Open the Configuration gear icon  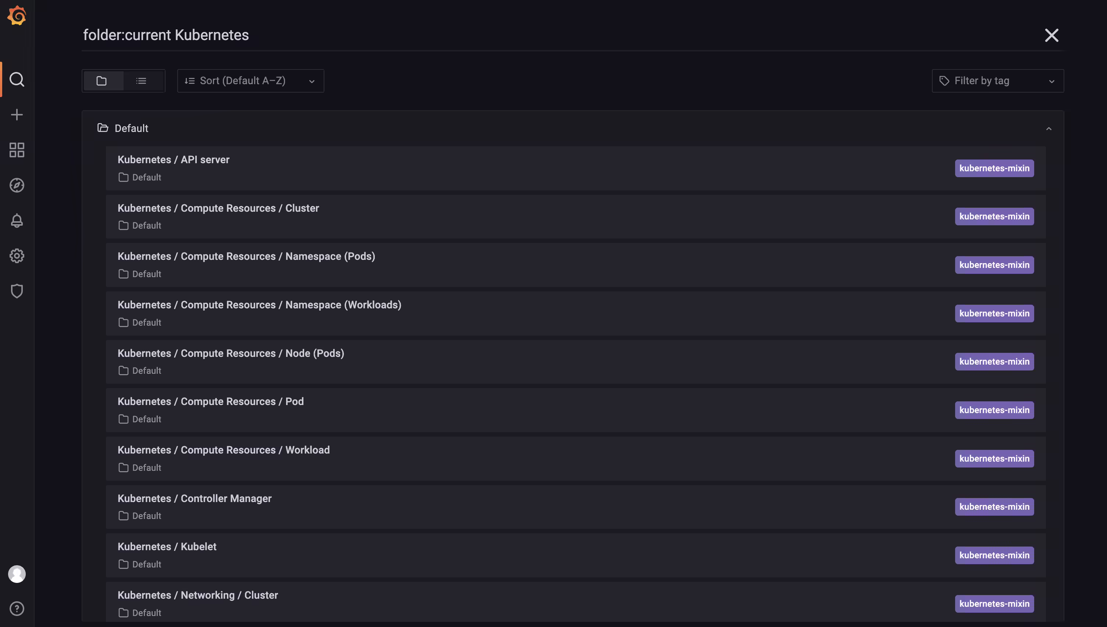click(17, 256)
